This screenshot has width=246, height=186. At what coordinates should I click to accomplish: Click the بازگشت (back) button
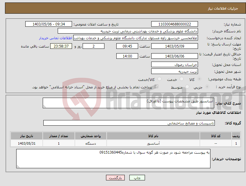coord(115,178)
